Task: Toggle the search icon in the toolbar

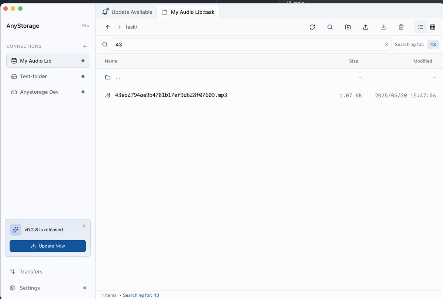Action: point(330,27)
